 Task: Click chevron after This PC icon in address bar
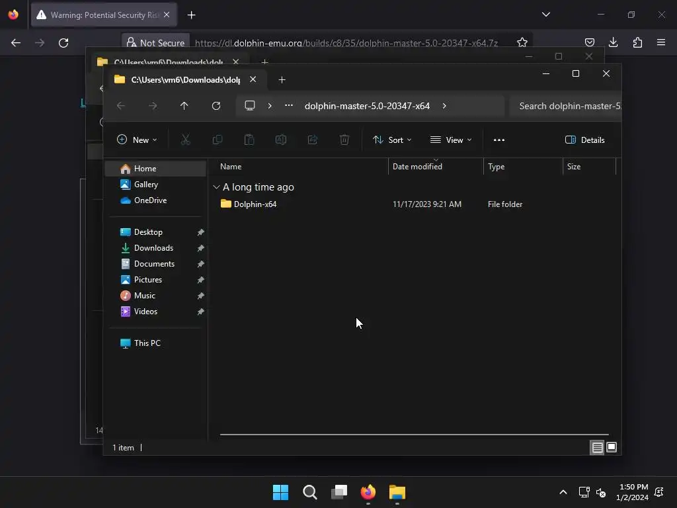pos(270,106)
